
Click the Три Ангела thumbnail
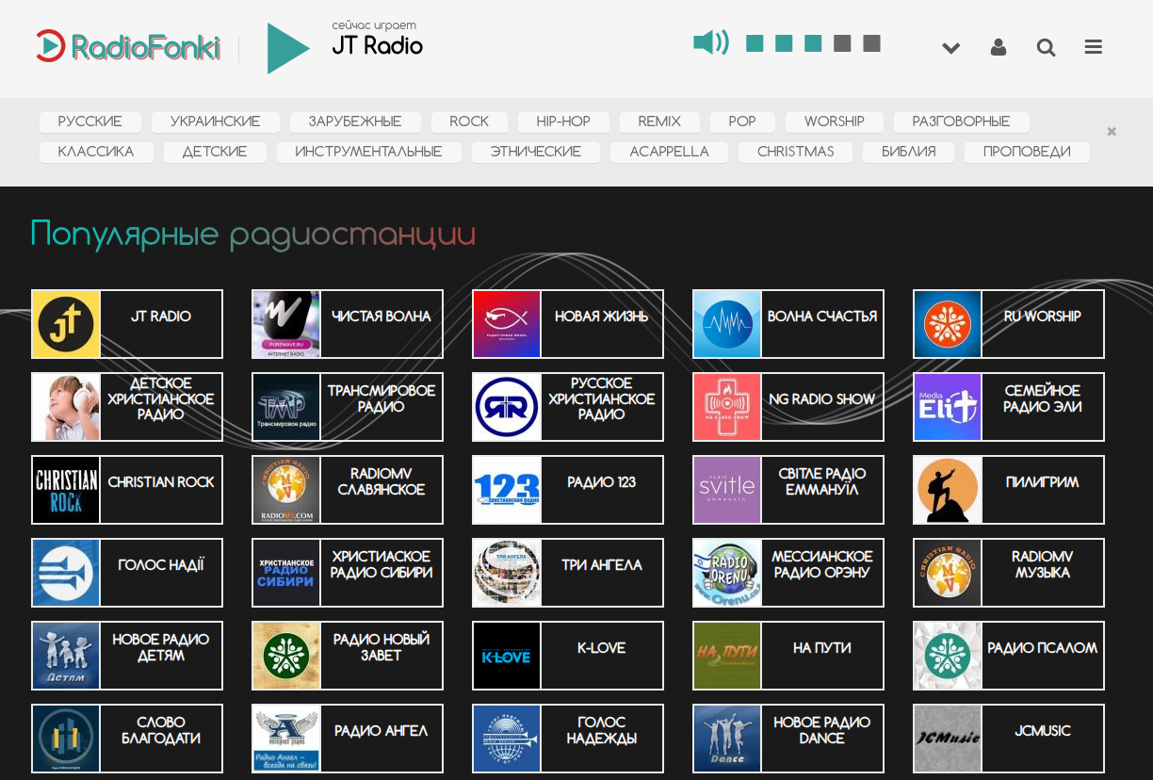[x=507, y=573]
